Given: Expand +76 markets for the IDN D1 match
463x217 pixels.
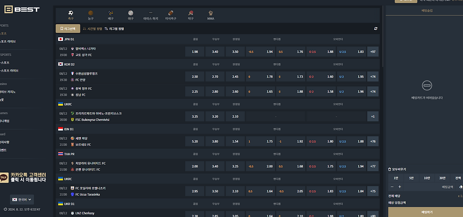Looking at the screenshot, I should click(x=373, y=141).
